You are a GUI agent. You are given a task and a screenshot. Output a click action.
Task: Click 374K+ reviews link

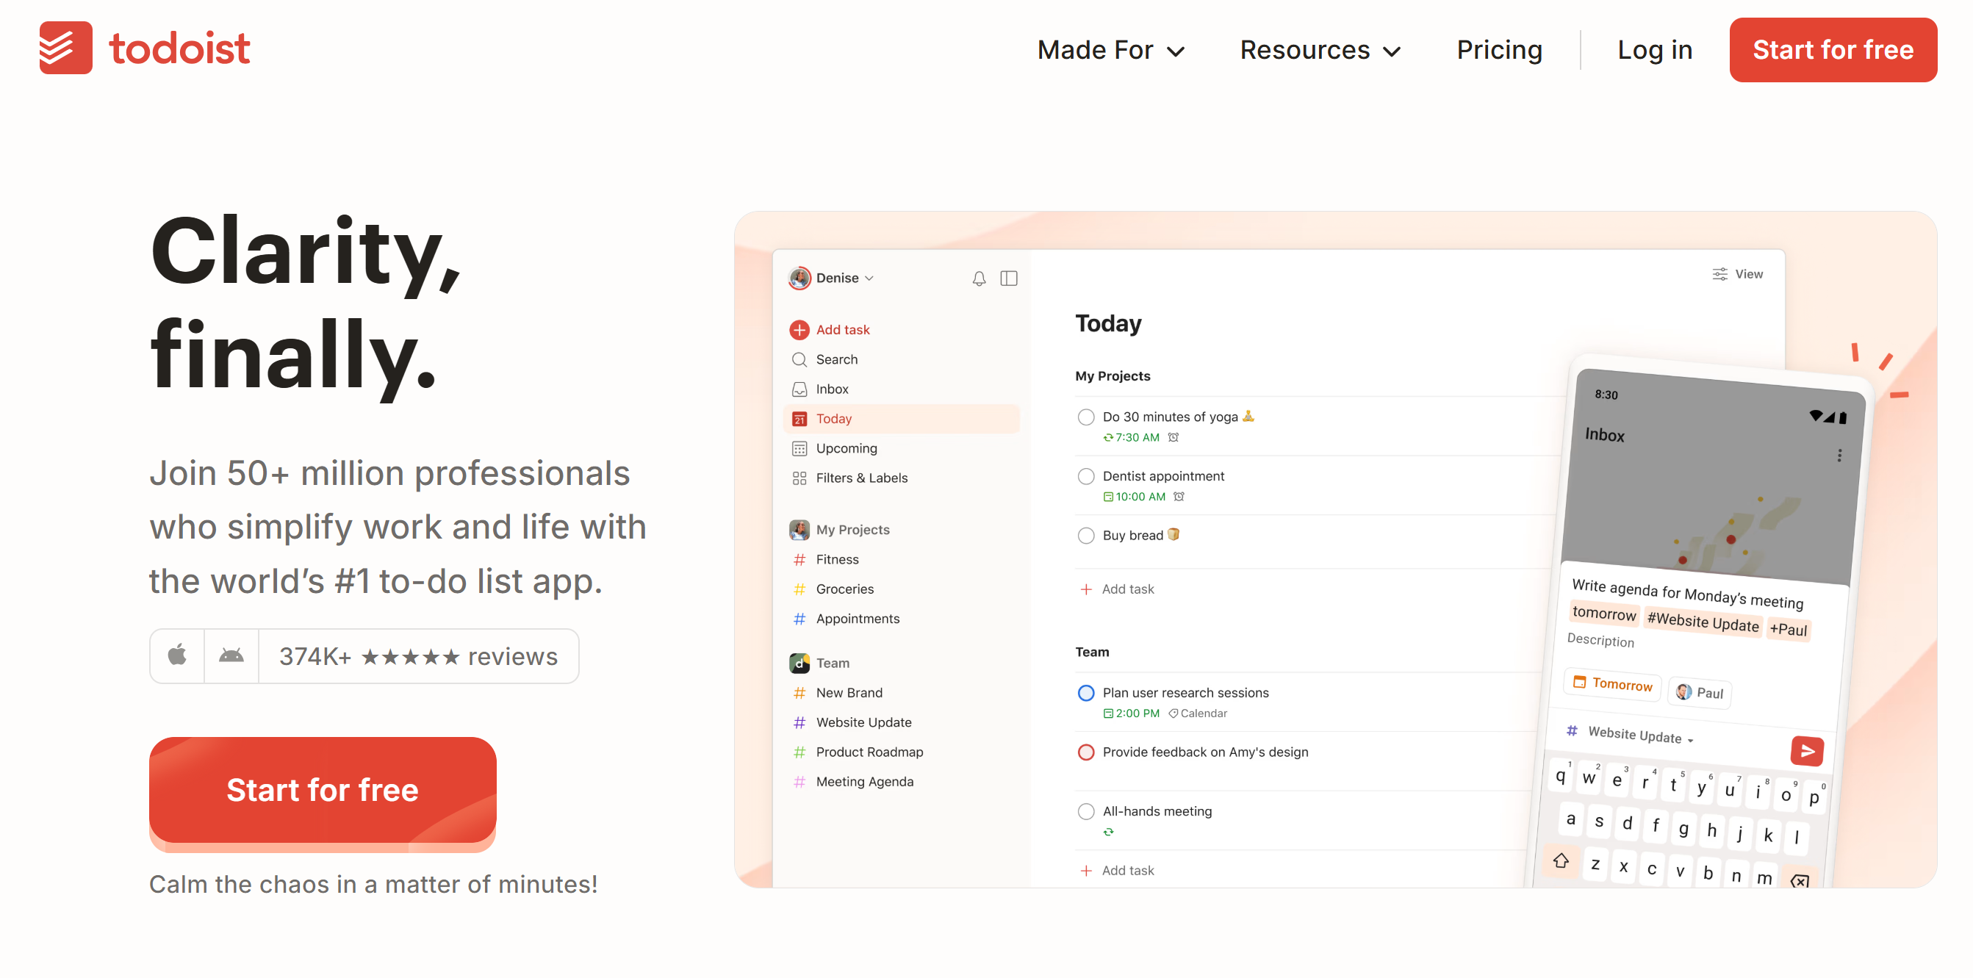(x=418, y=656)
